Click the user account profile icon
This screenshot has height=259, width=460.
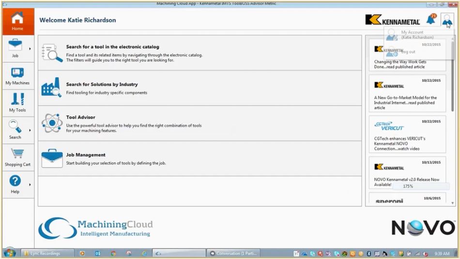point(447,20)
